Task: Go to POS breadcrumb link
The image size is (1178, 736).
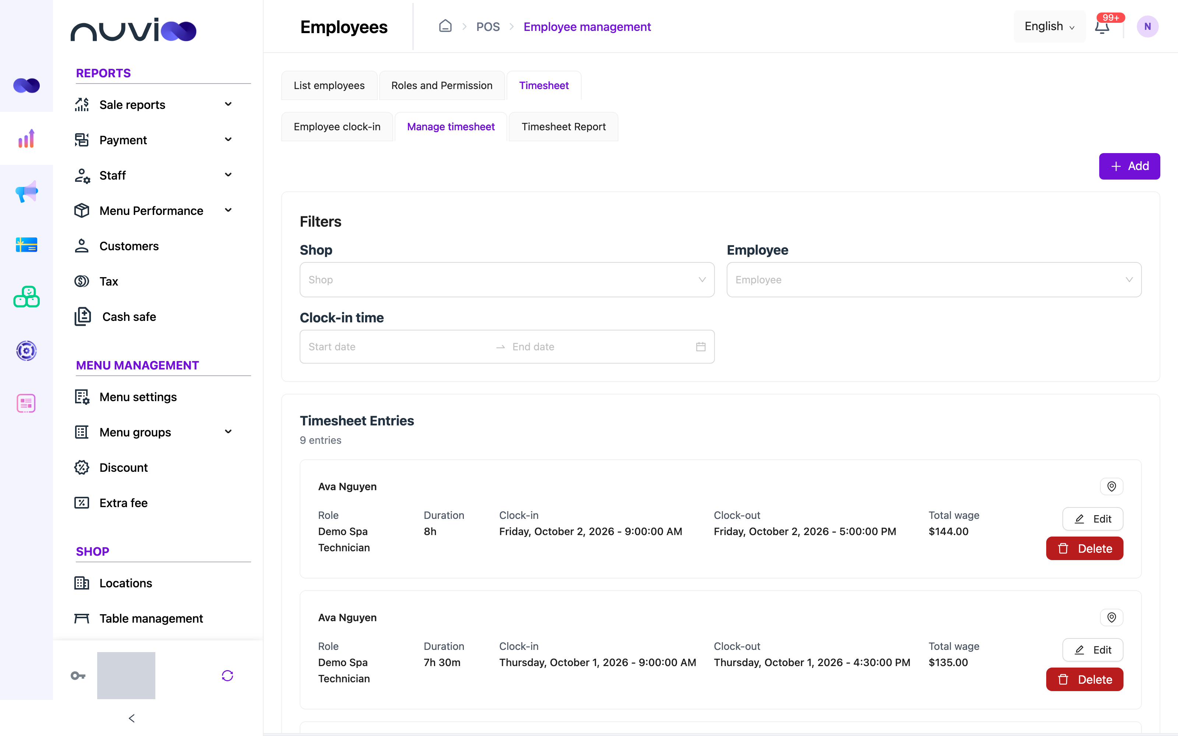Action: click(488, 26)
